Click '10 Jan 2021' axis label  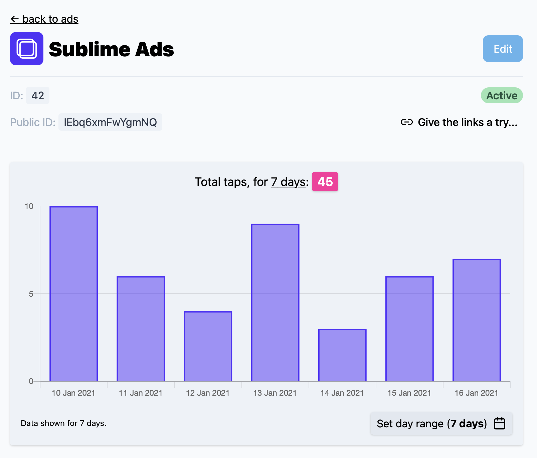click(73, 393)
